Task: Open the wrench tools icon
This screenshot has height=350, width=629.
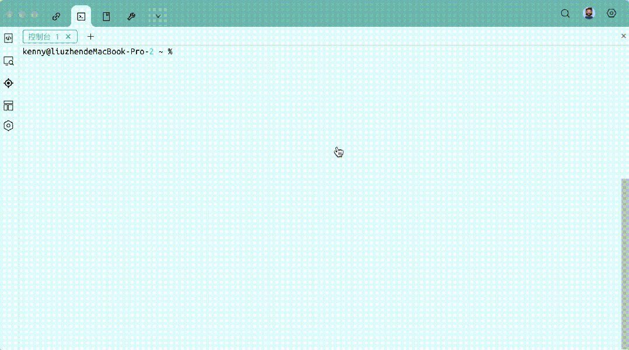Action: point(131,16)
